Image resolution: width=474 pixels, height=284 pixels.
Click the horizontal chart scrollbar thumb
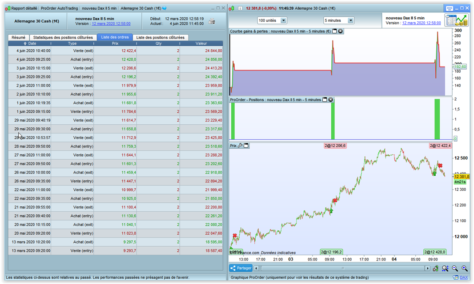tap(343, 268)
